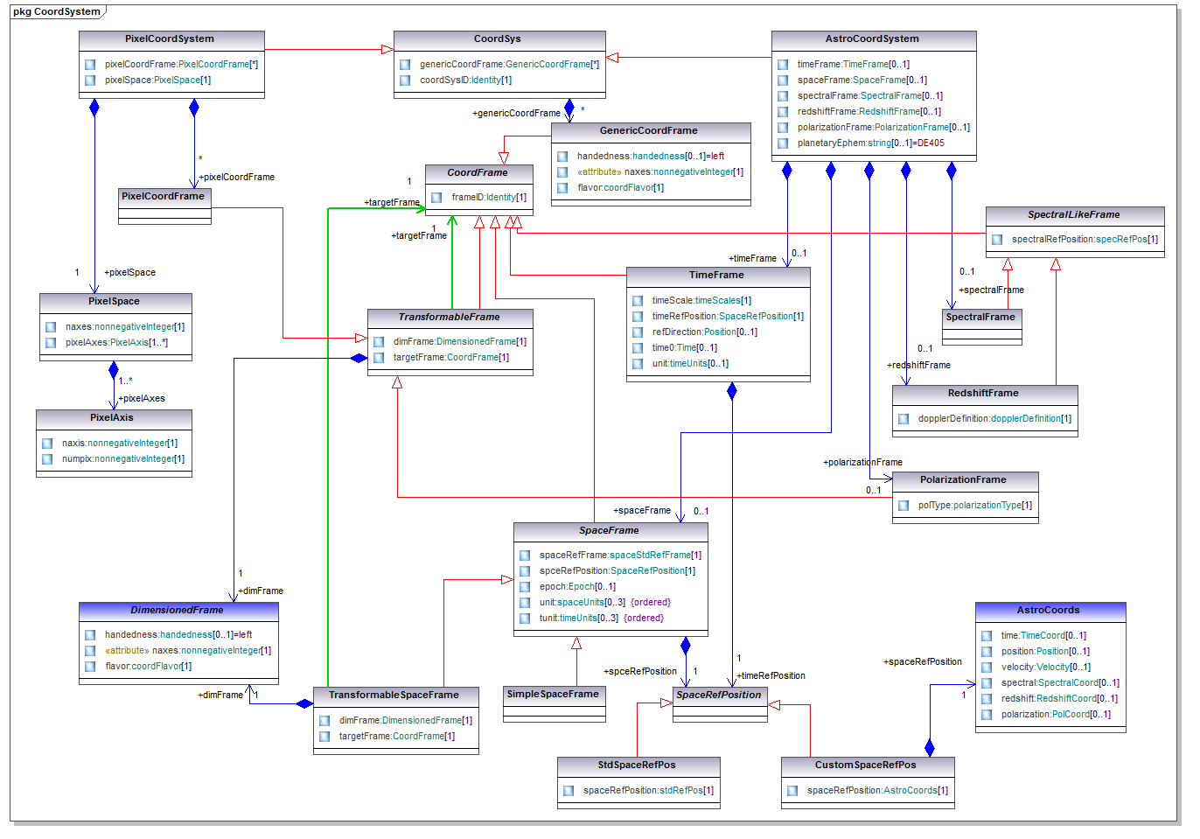Screen dimensions: 1200x839
Task: Click the polType:polarizationType[1] attribute icon
Action: [x=903, y=506]
